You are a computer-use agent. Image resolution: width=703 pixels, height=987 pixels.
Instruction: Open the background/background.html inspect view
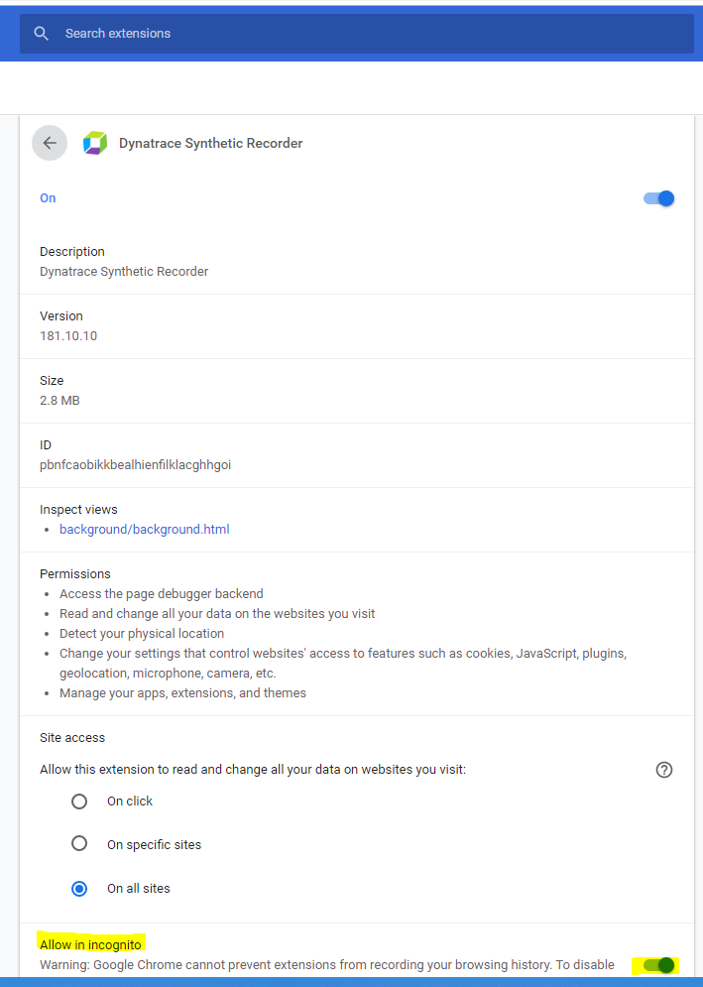point(144,530)
